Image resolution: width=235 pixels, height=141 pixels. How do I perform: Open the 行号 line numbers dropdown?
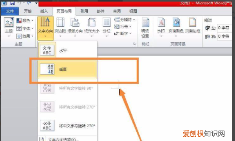pos(123,27)
